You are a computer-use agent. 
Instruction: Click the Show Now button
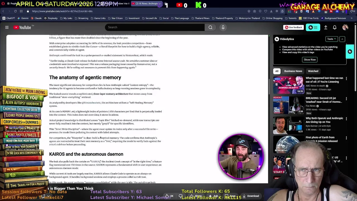310,59
